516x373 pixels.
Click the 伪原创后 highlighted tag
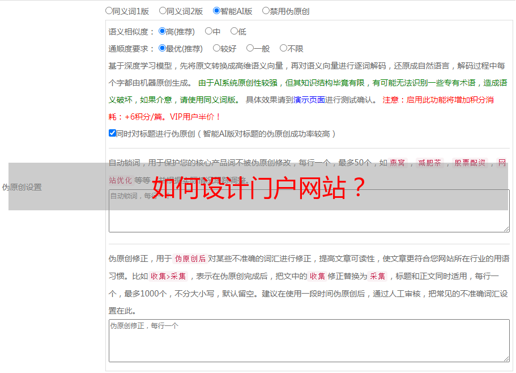tap(190, 258)
